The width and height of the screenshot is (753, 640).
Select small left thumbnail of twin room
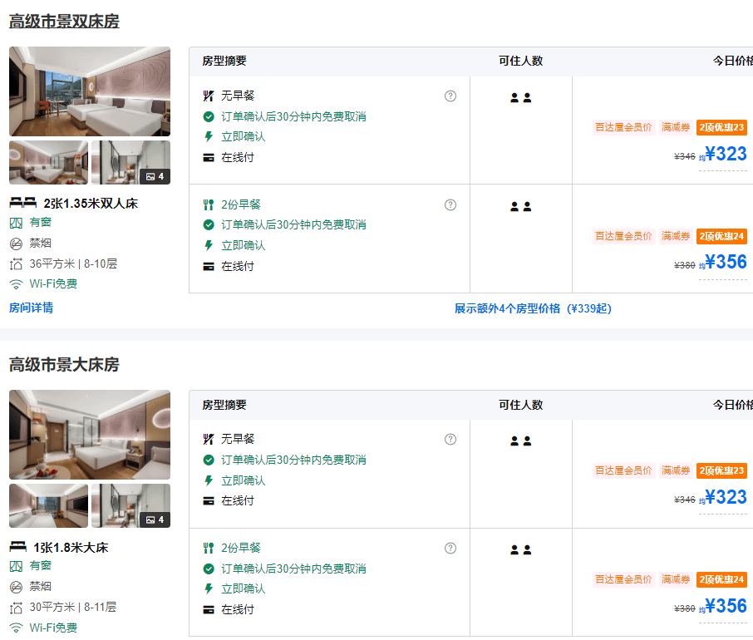pos(48,162)
